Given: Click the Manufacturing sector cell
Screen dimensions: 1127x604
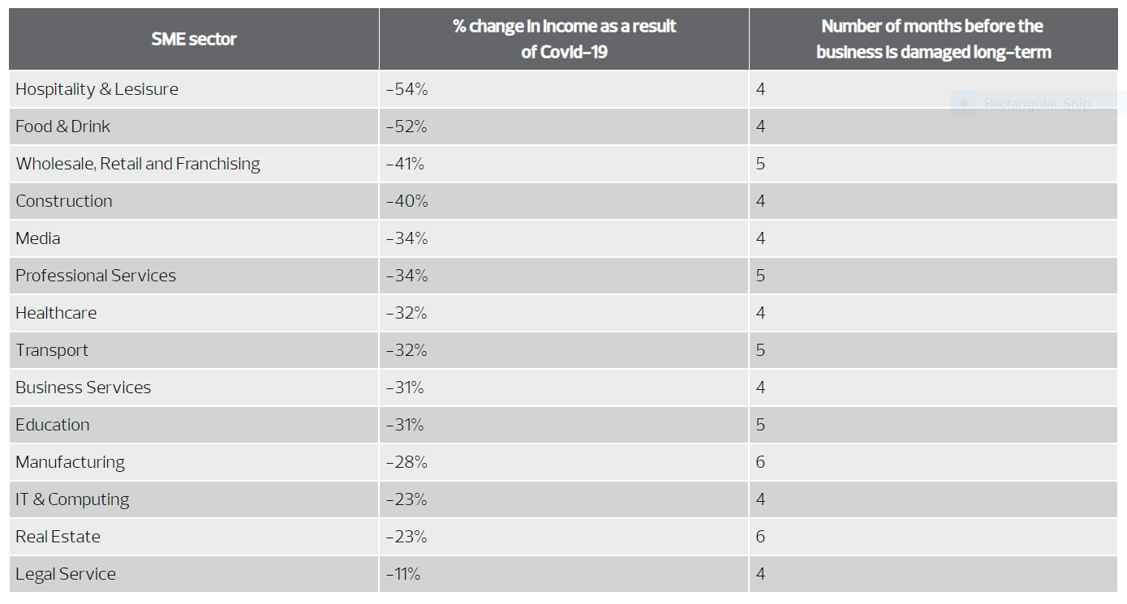Looking at the screenshot, I should [71, 462].
